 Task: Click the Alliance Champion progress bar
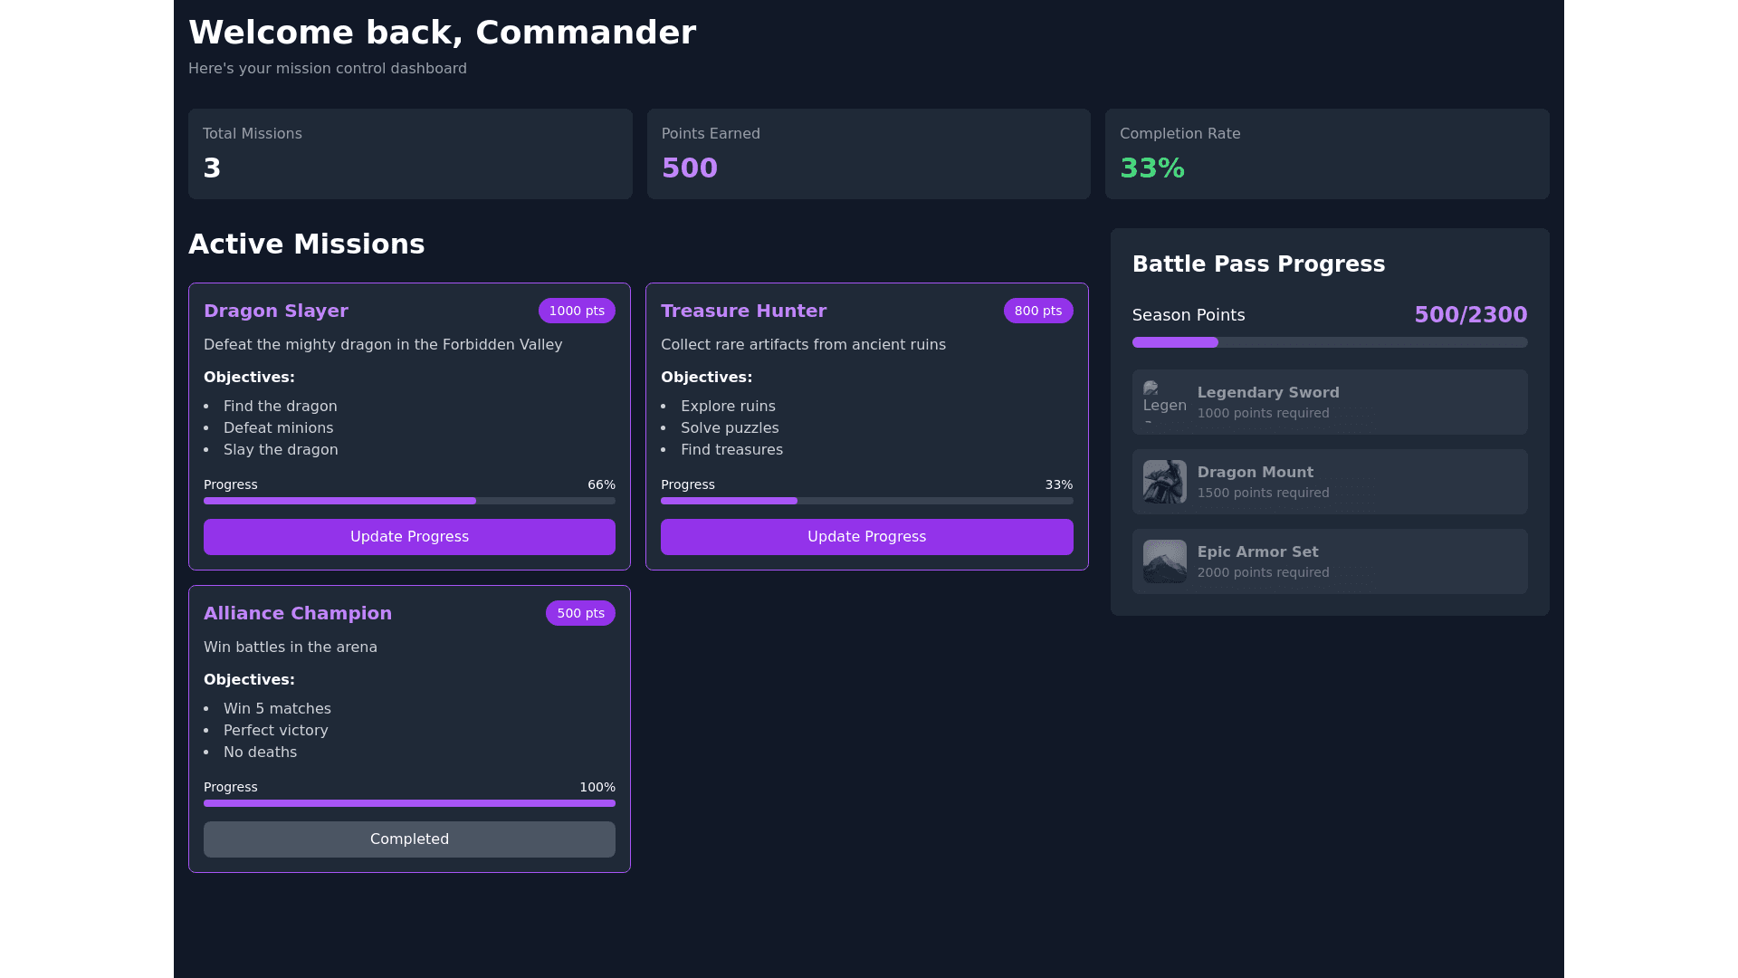coord(409,803)
